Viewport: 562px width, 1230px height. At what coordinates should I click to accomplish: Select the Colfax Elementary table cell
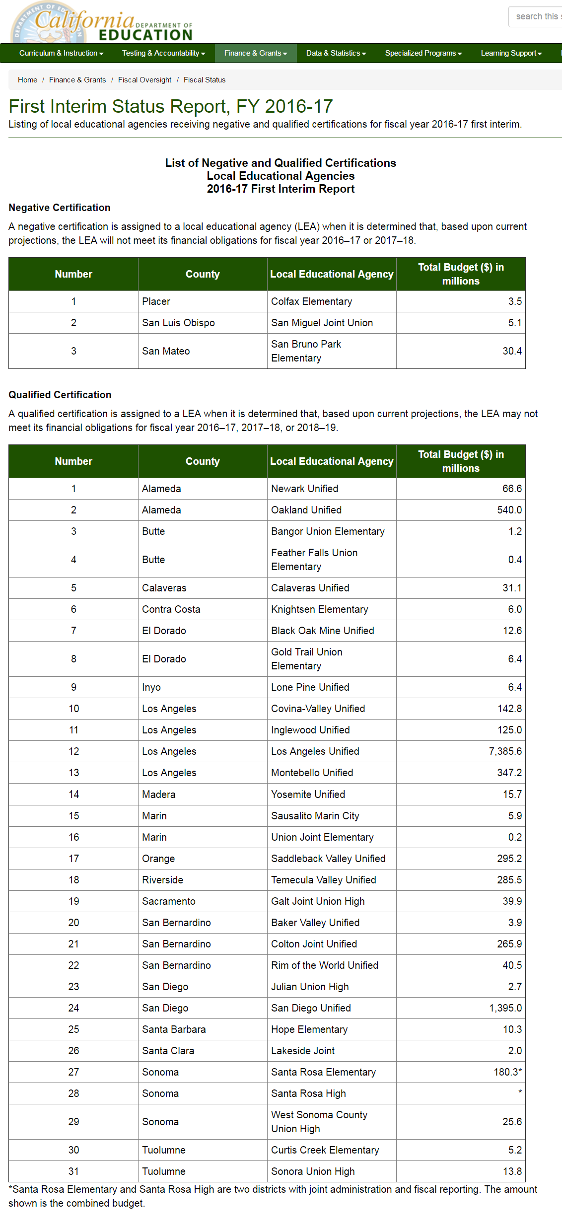click(x=311, y=301)
